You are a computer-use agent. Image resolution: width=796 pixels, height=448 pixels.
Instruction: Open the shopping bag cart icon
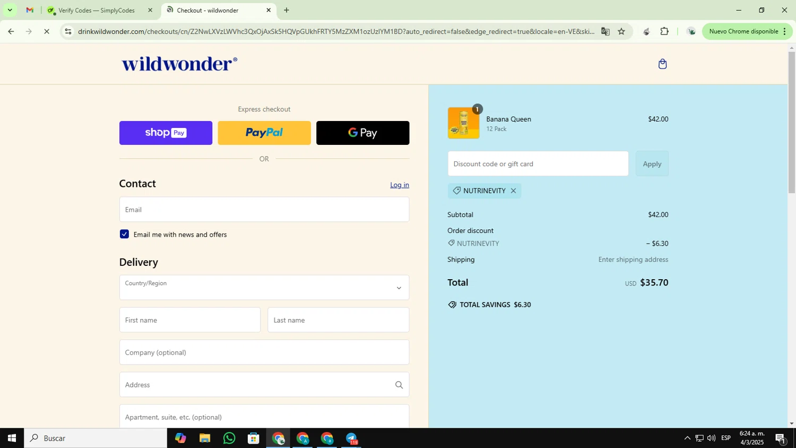(662, 64)
